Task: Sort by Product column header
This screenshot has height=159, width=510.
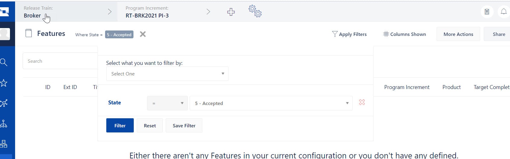Action: [x=451, y=87]
